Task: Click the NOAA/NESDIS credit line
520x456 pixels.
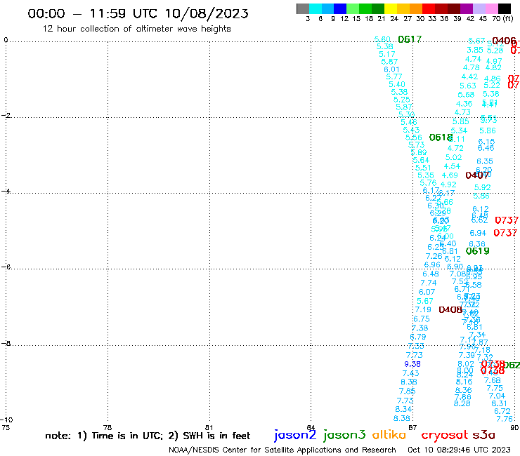Action: 282,450
